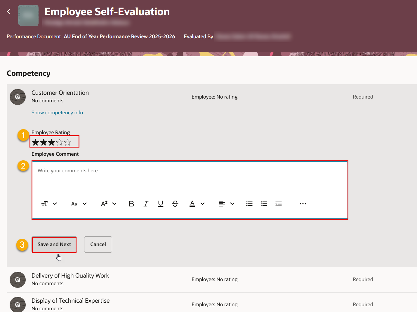Click the font size A± icon
Image resolution: width=417 pixels, height=312 pixels.
(104, 204)
